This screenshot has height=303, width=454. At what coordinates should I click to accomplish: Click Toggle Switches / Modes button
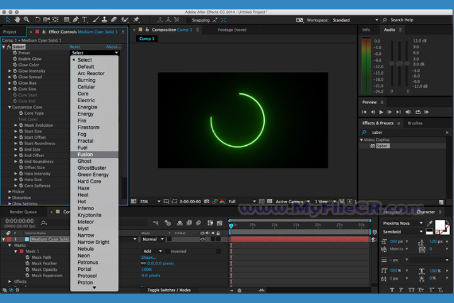click(x=169, y=289)
